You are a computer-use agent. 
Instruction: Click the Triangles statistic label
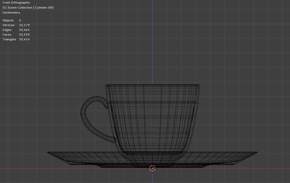[9, 39]
